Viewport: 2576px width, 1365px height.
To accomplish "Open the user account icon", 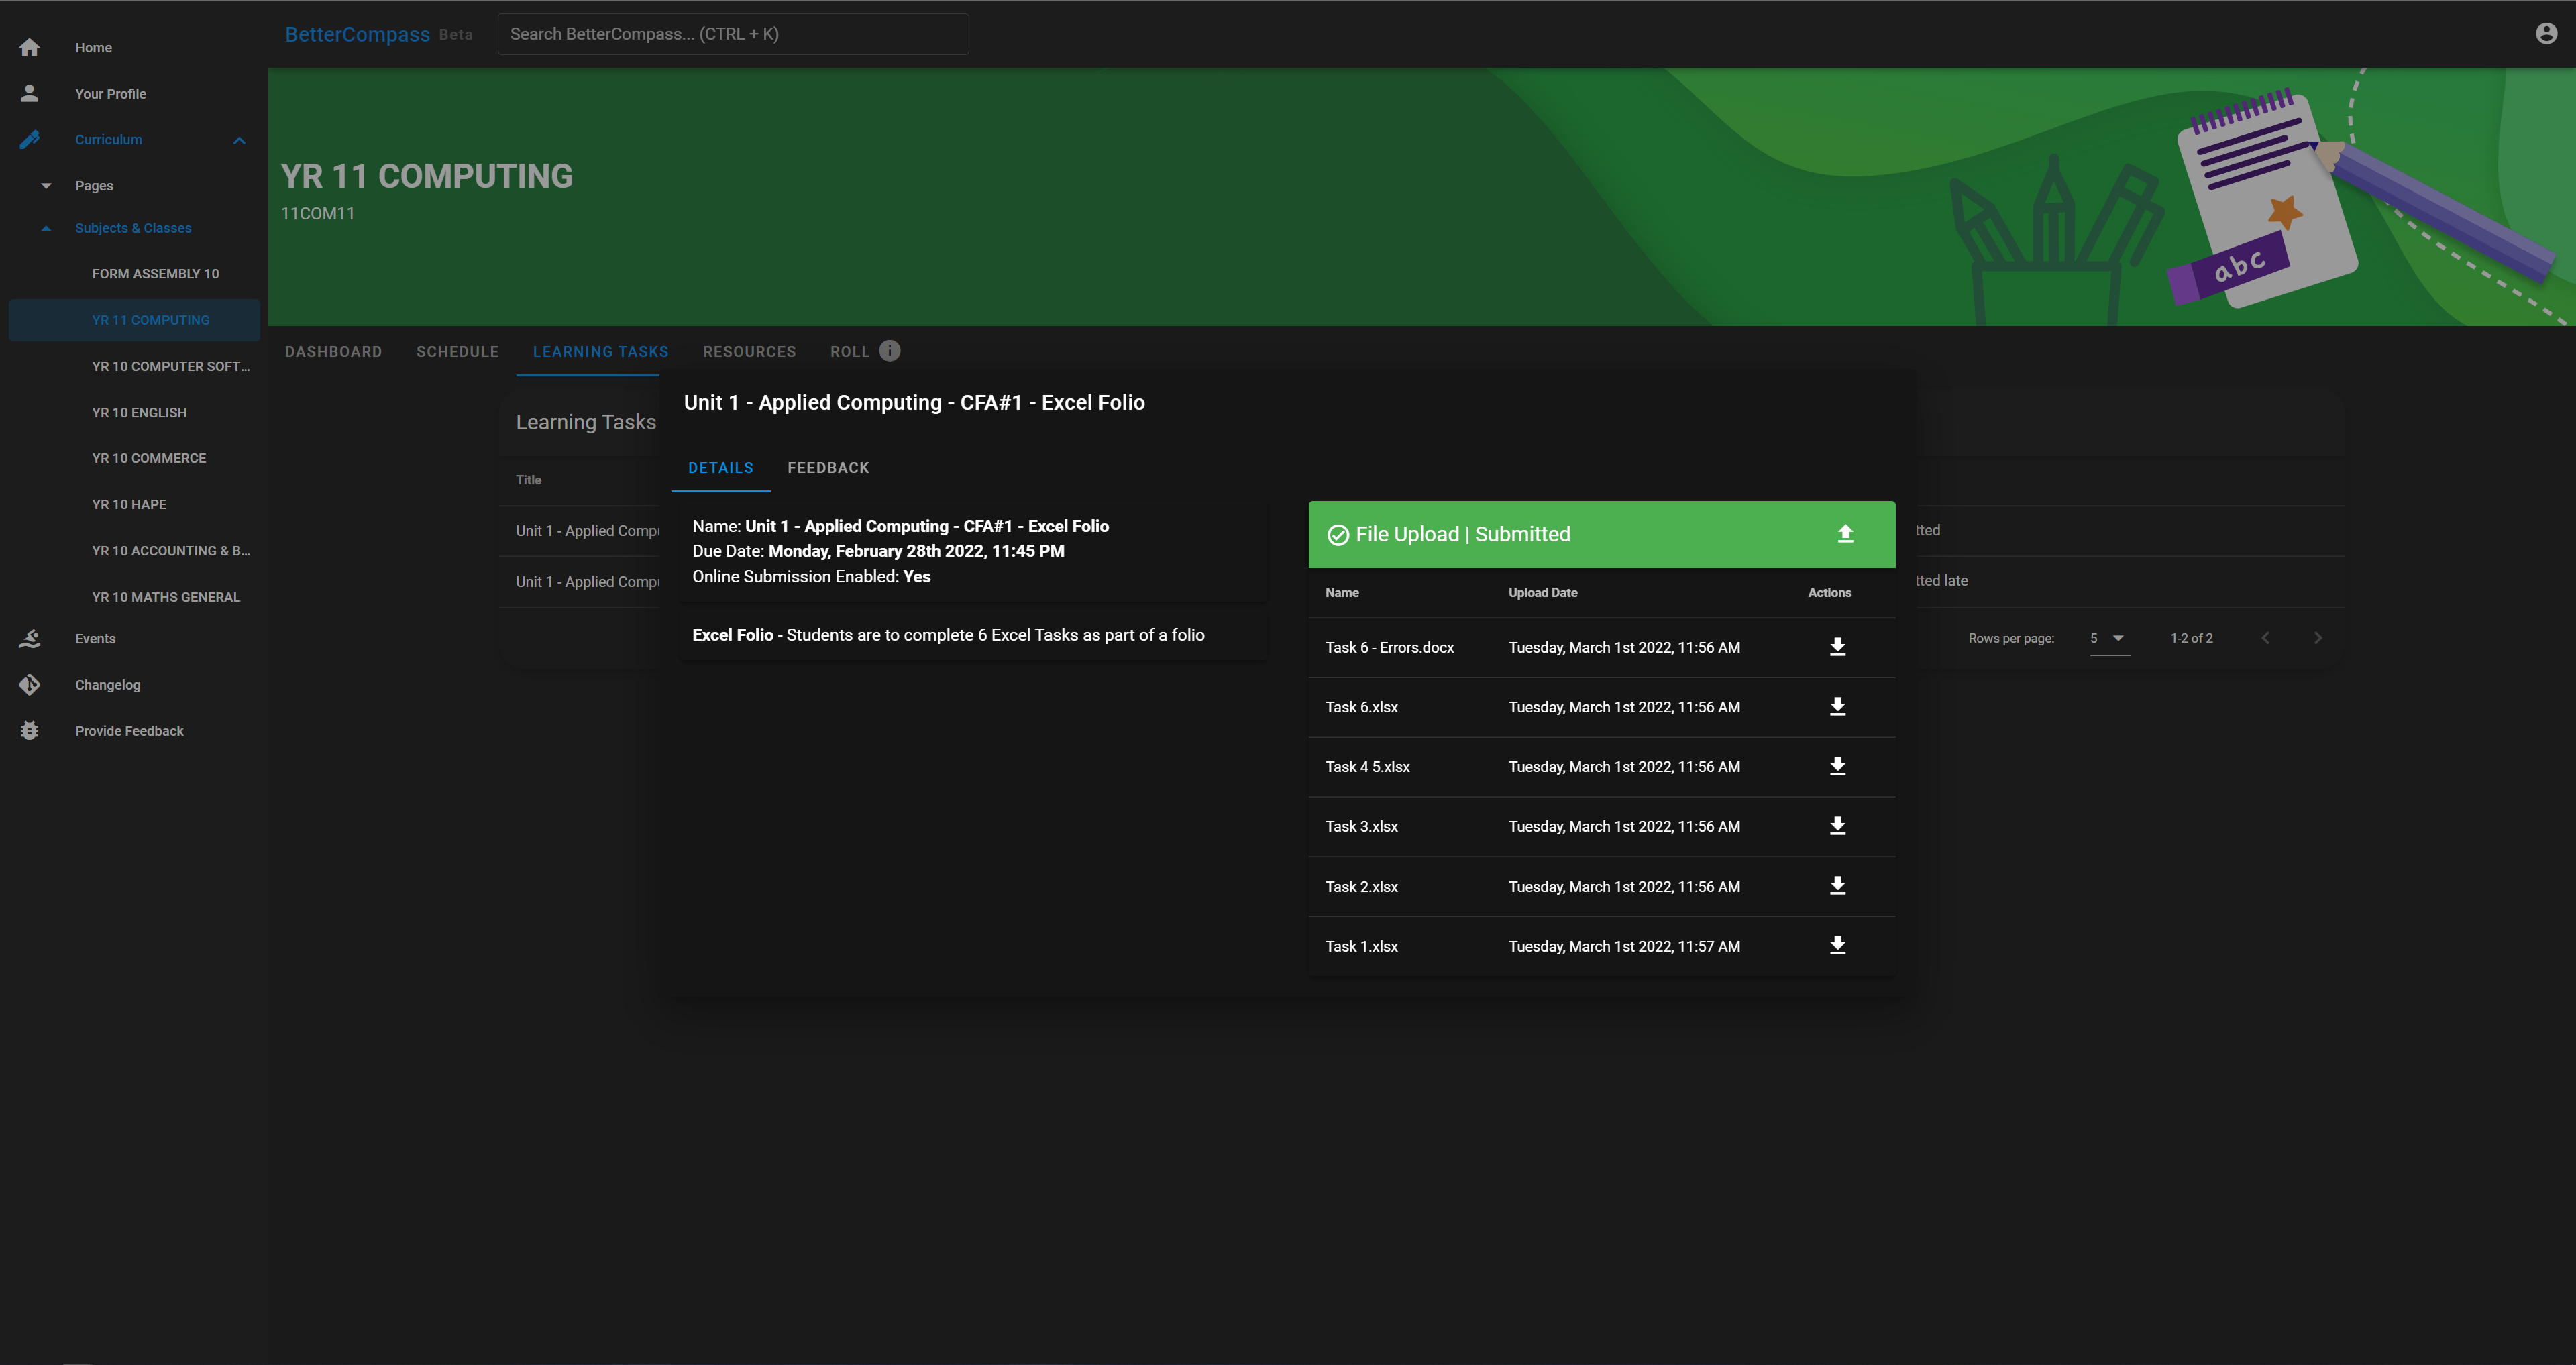I will click(2546, 34).
